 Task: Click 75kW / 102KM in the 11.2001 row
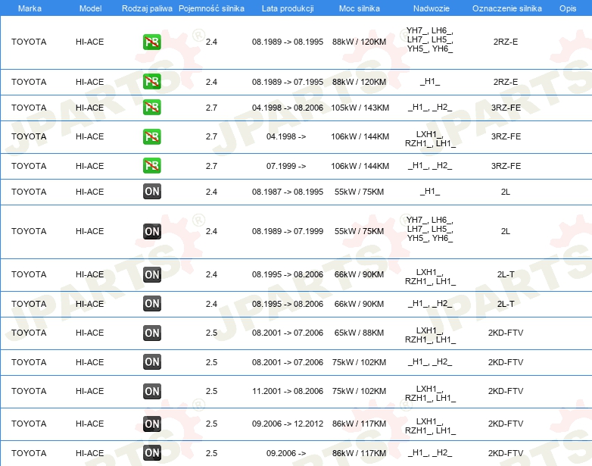359,391
